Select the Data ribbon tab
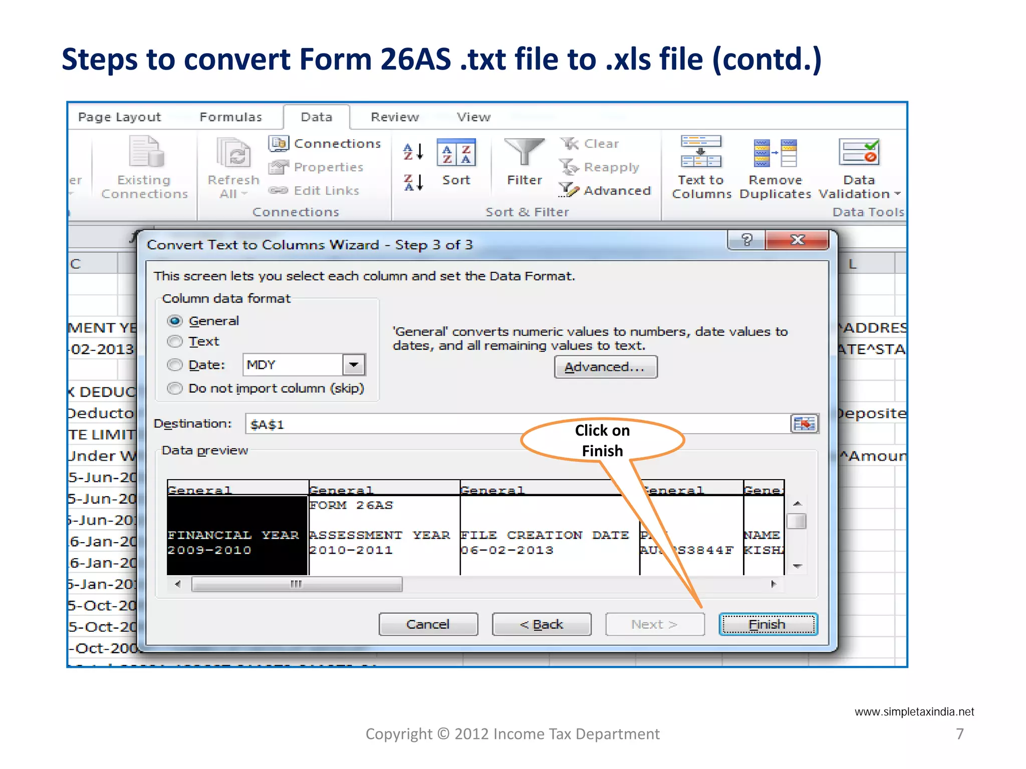The width and height of the screenshot is (1026, 769). coord(317,117)
